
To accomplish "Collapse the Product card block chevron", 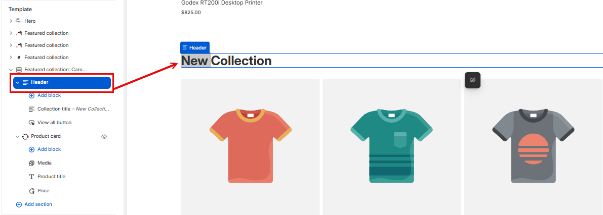I will [17, 136].
